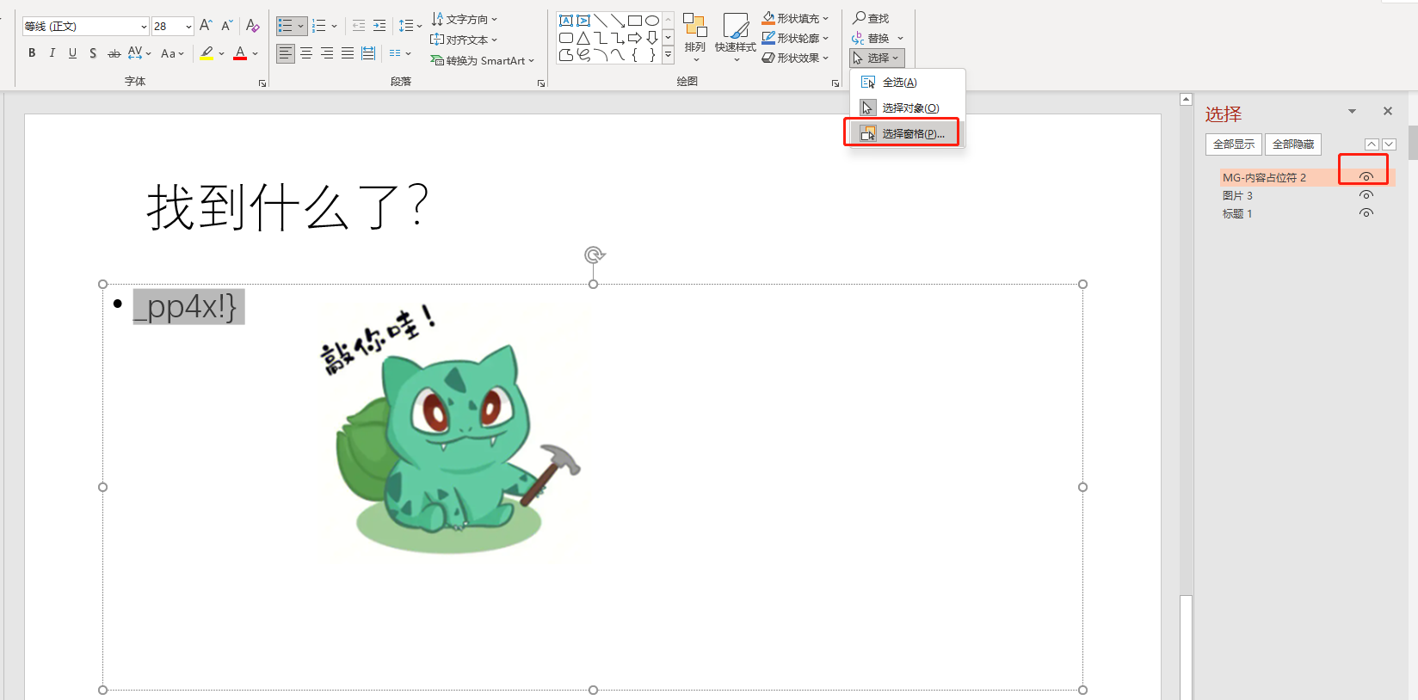Apply distributed alignment
Viewport: 1418px width, 700px height.
[x=368, y=53]
